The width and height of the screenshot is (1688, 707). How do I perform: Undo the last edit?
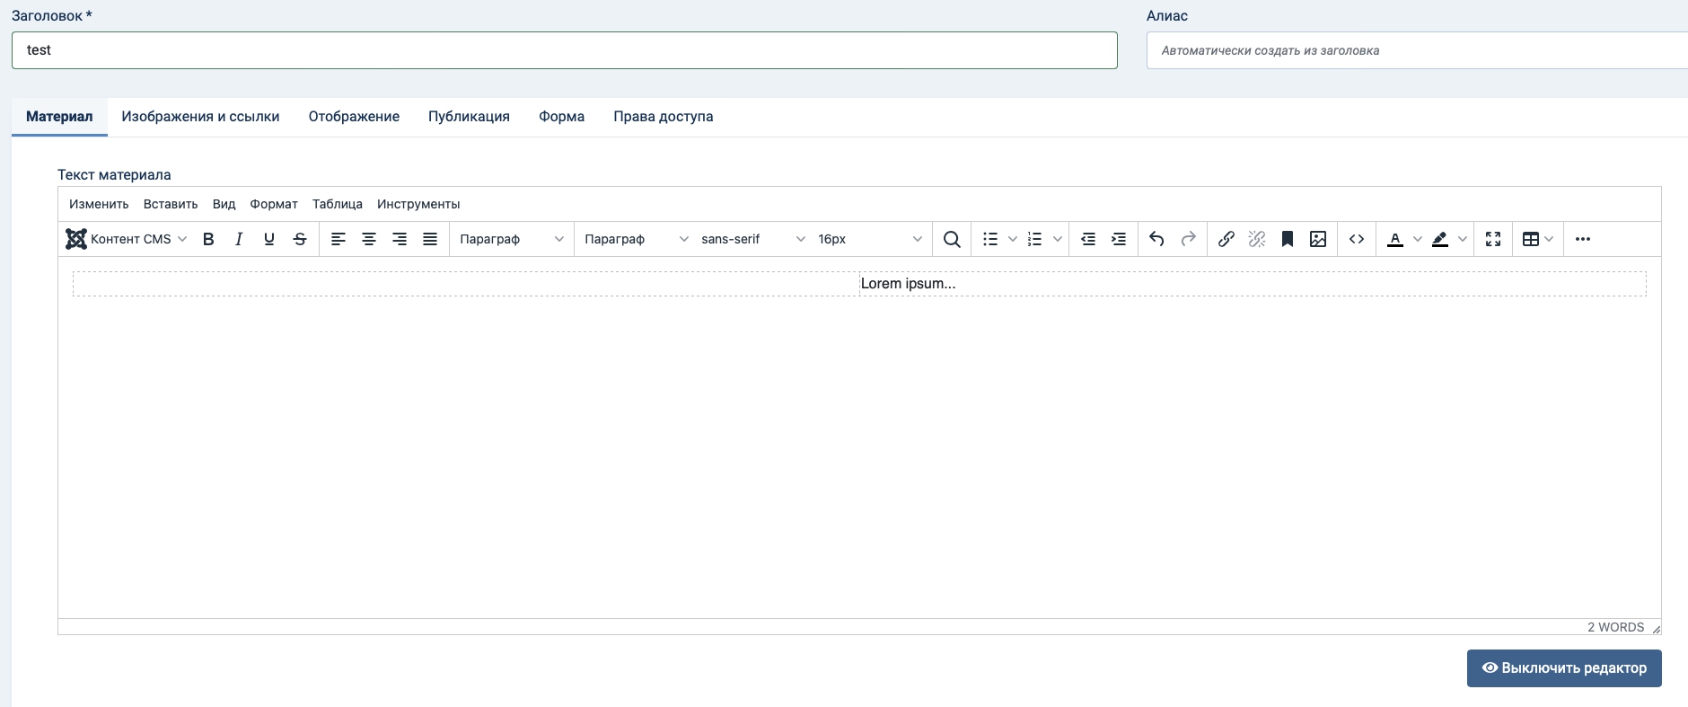click(1156, 239)
